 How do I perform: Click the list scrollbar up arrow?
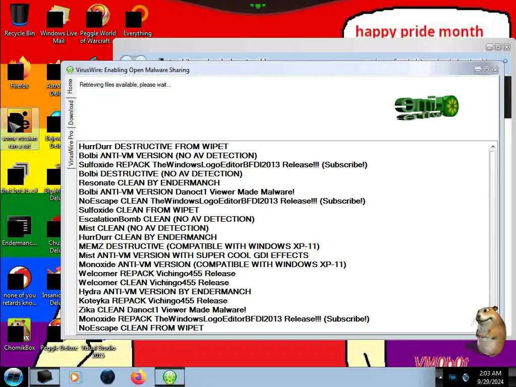[493, 147]
